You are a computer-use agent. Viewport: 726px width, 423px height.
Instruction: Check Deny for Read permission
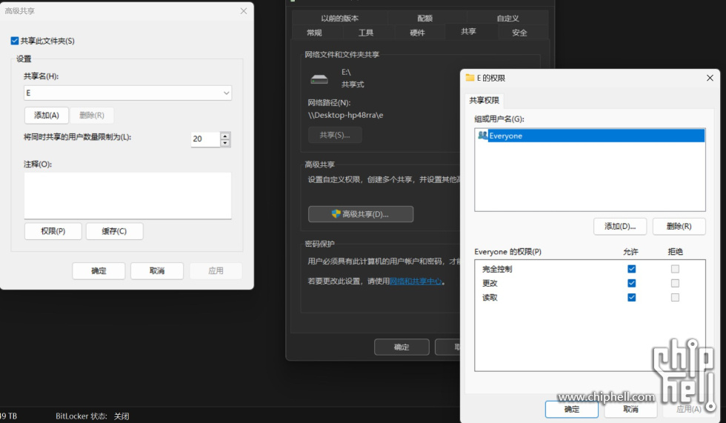675,297
